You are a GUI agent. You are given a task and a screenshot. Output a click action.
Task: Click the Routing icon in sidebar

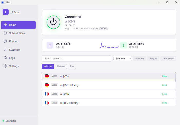[5, 41]
